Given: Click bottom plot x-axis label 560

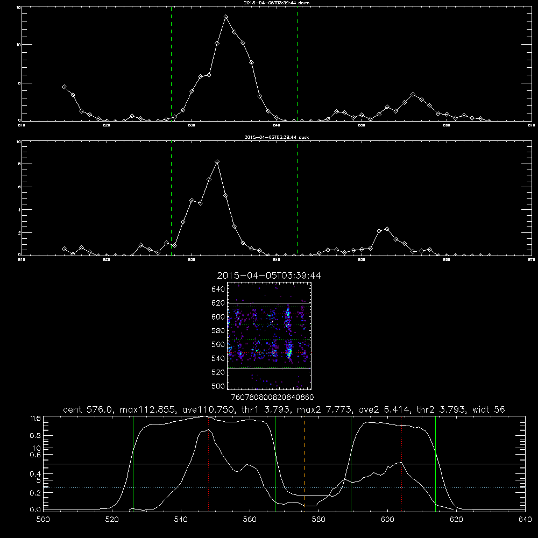Looking at the screenshot, I should click(250, 520).
